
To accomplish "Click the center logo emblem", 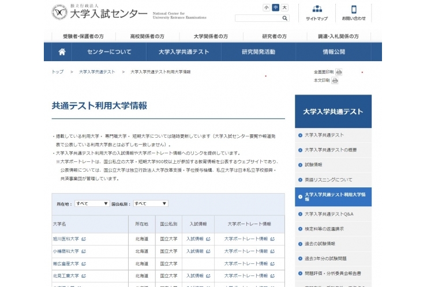I will coord(59,12).
